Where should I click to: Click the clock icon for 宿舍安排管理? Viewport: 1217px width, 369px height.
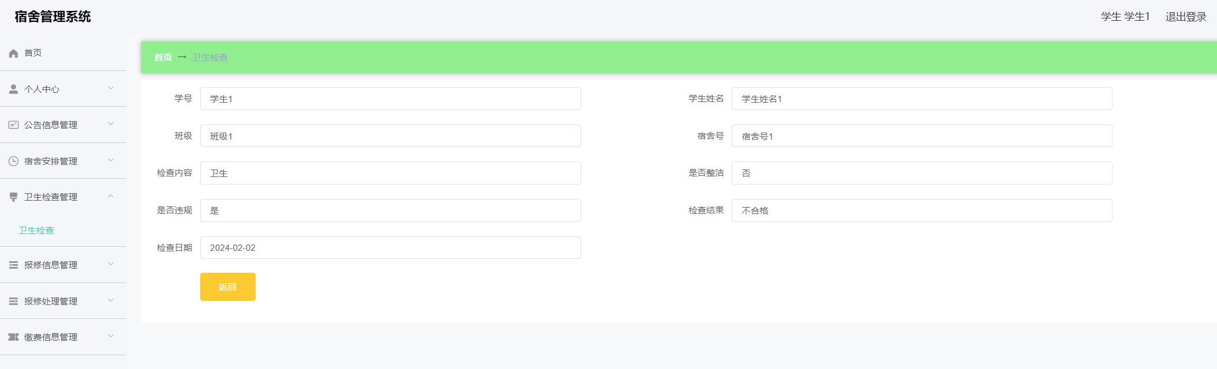13,161
